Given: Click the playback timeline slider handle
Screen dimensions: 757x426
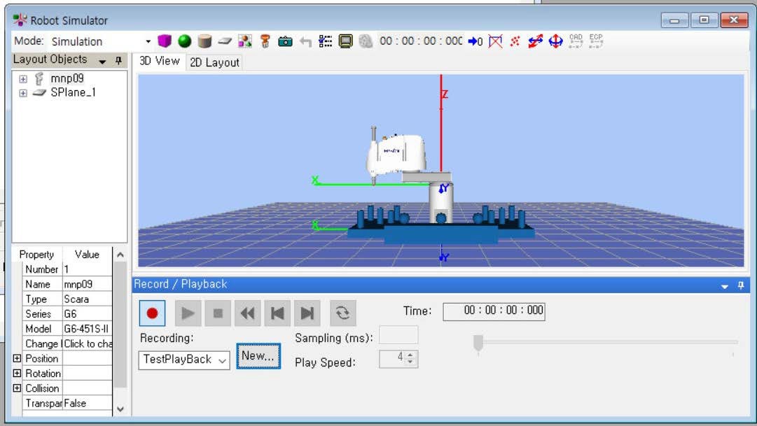Looking at the screenshot, I should [x=478, y=343].
